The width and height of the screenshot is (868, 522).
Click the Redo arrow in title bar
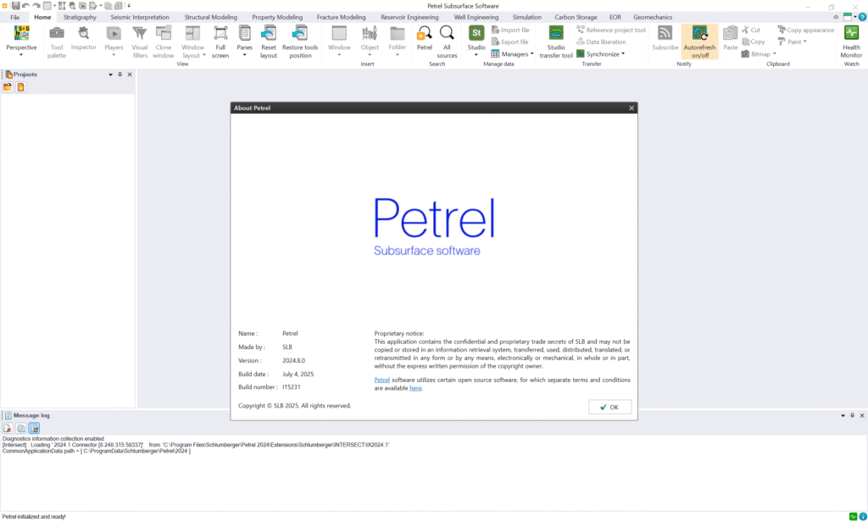[36, 6]
